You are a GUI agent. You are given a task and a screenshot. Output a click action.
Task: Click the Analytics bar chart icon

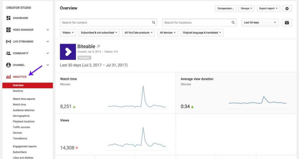(x=8, y=77)
